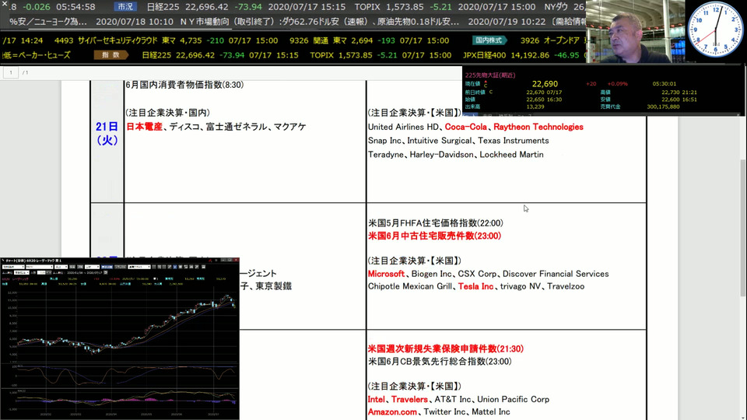Viewport: 747px width, 420px height.
Task: Click 22,690 current price in futures panel
Action: [545, 84]
